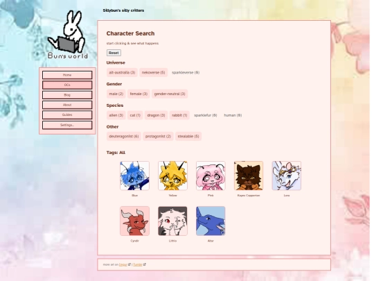Filter by the stealable (5) tag

188,136
